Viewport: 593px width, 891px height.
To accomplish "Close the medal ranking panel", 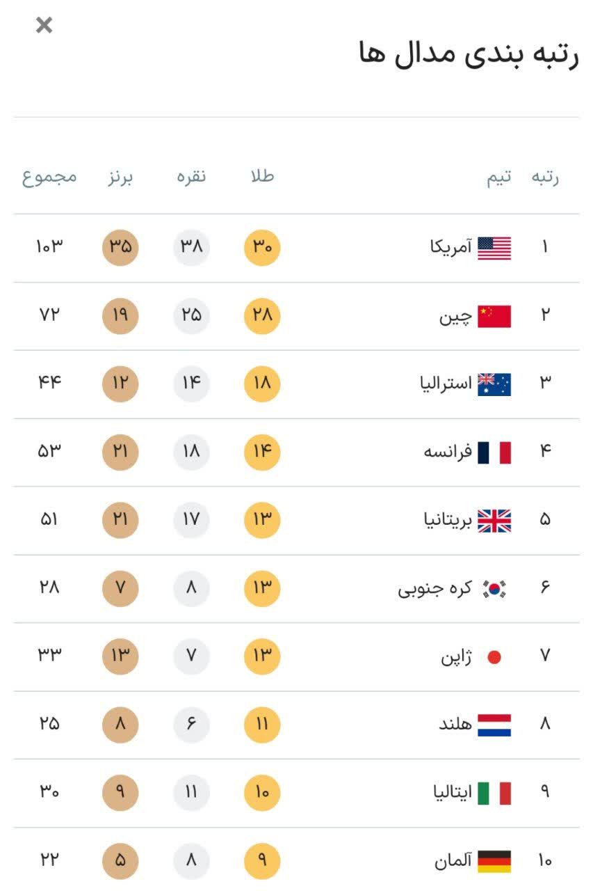I will [x=44, y=26].
